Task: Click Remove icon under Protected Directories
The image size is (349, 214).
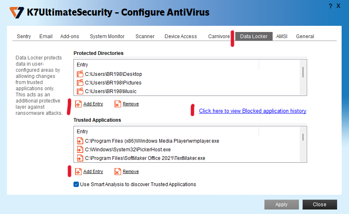Action: tap(118, 104)
